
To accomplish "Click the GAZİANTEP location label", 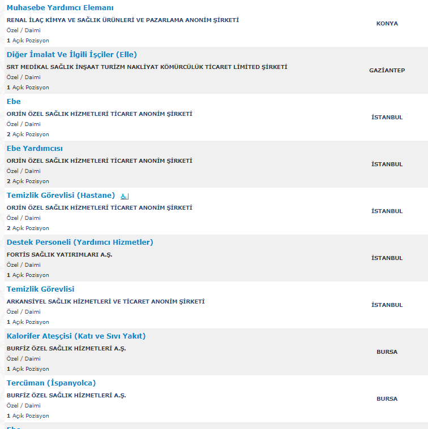I will (387, 71).
